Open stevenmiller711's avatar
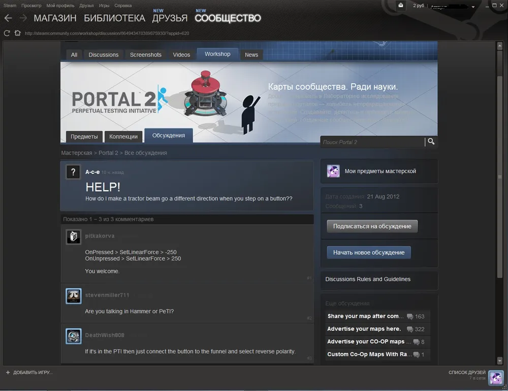The height and width of the screenshot is (391, 508). [x=74, y=296]
